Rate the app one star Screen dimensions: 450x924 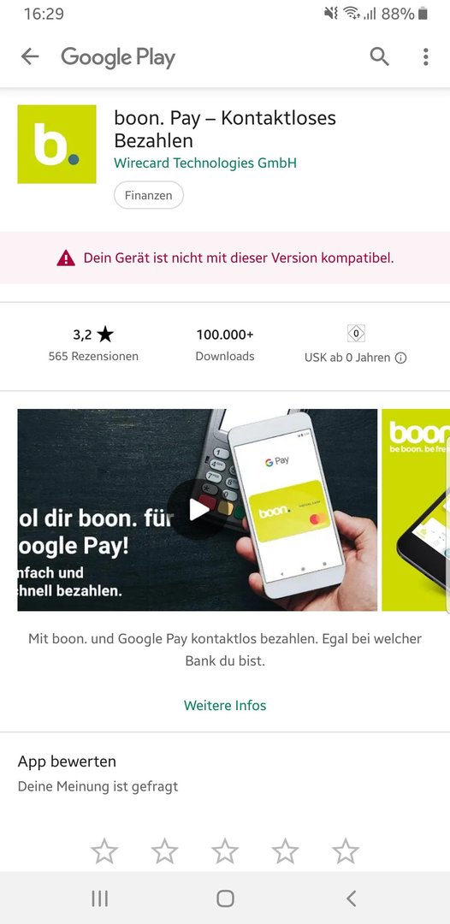click(104, 851)
